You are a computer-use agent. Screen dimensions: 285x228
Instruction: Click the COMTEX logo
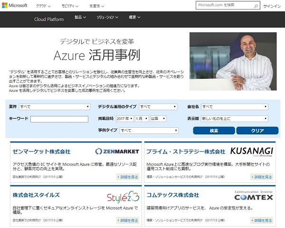coord(254,196)
